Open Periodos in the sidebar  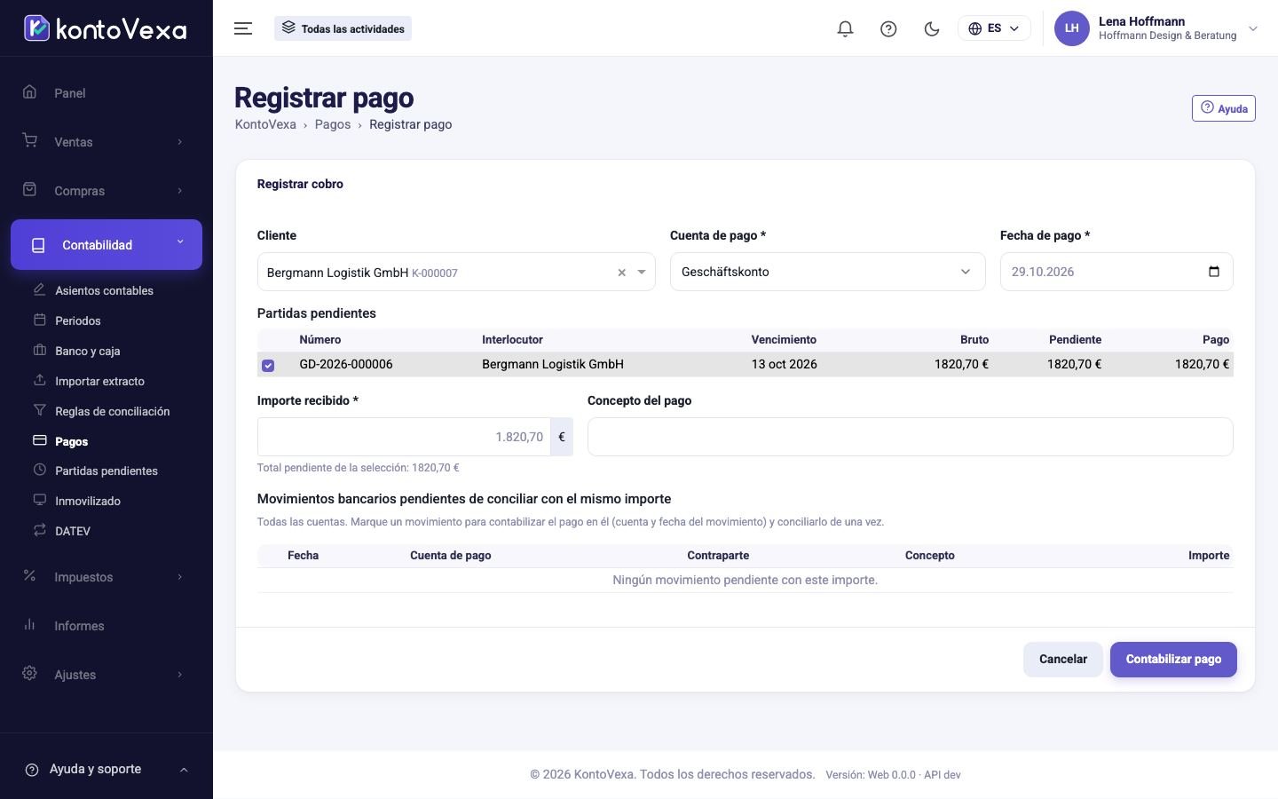point(77,320)
